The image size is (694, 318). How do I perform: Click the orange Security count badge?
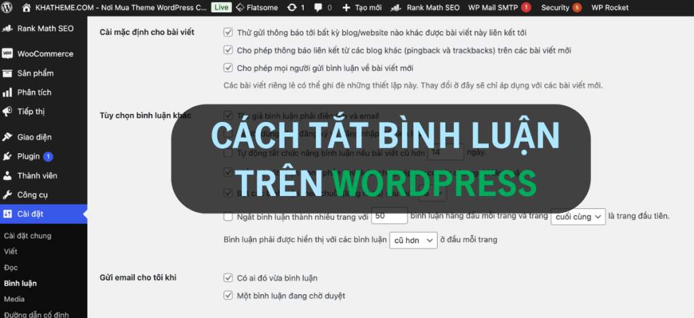tap(577, 7)
